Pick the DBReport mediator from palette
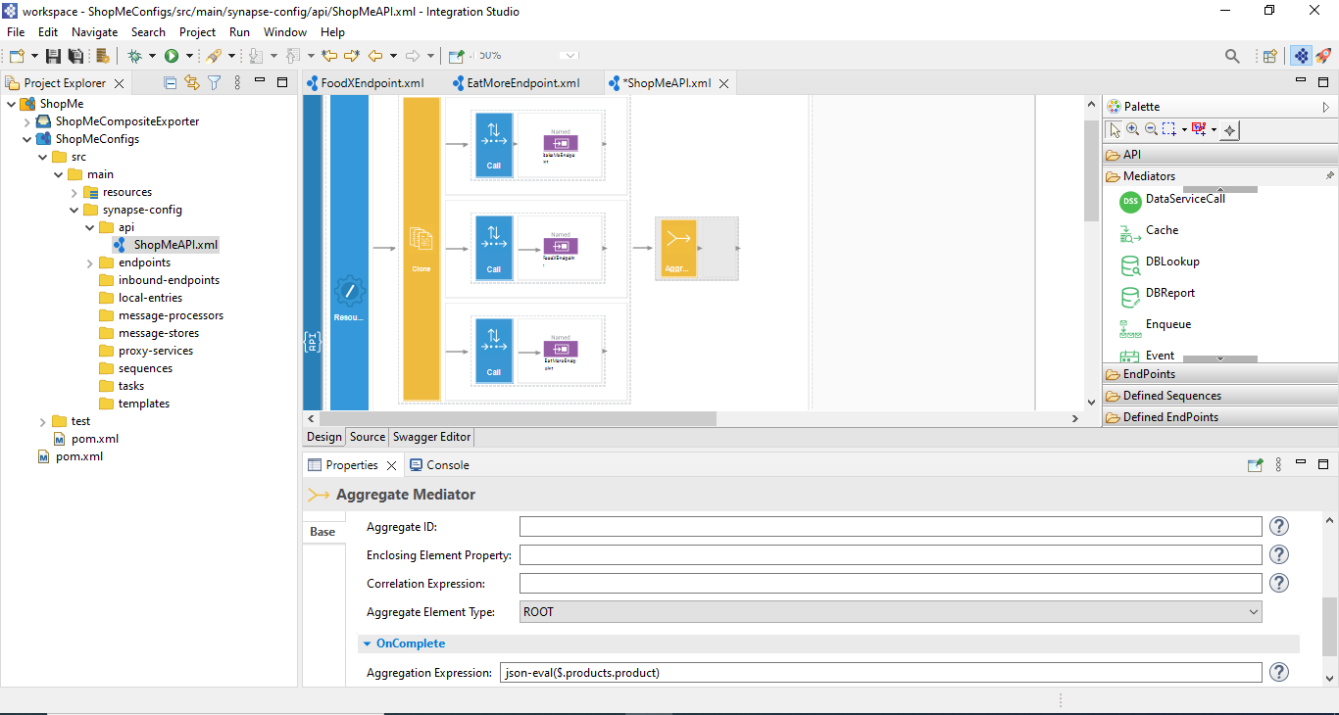This screenshot has width=1339, height=715. (1159, 294)
